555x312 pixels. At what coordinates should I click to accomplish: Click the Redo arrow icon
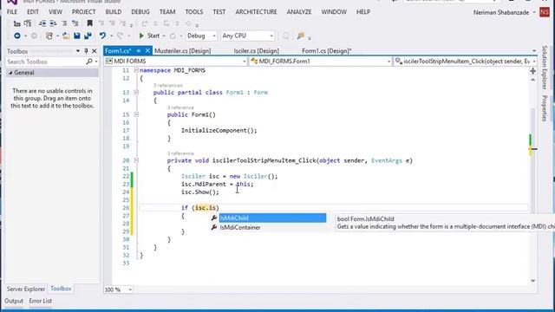coord(120,36)
